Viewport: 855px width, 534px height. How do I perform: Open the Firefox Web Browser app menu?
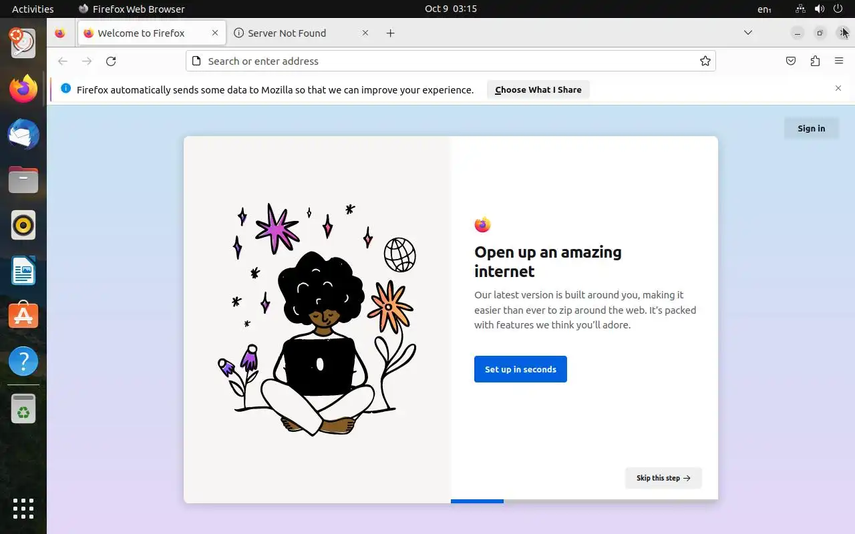coord(132,9)
